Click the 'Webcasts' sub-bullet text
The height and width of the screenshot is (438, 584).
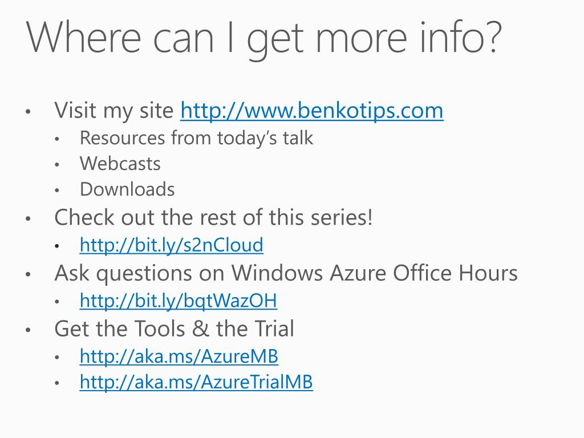(120, 164)
